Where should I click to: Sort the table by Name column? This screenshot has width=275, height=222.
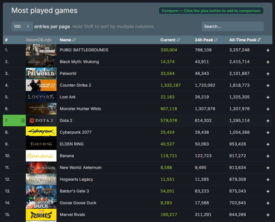pos(68,40)
